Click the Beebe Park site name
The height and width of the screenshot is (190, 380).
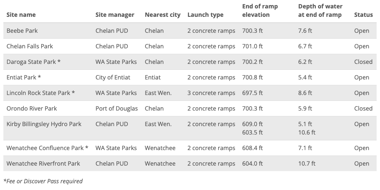pos(22,31)
